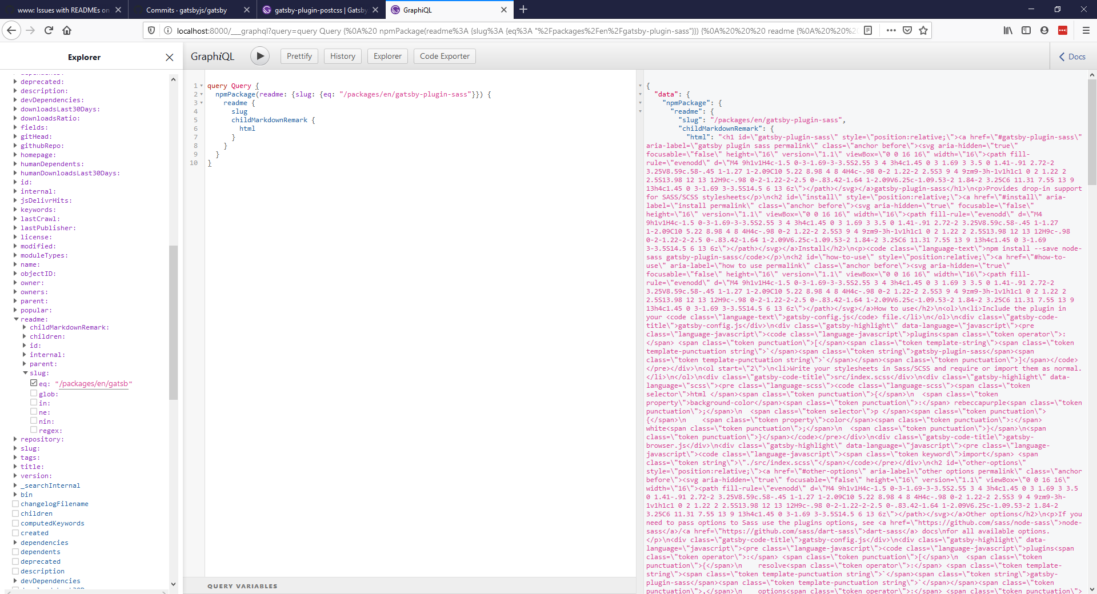Click the Explorer scrollbar down arrow
1097x594 pixels.
click(x=173, y=584)
